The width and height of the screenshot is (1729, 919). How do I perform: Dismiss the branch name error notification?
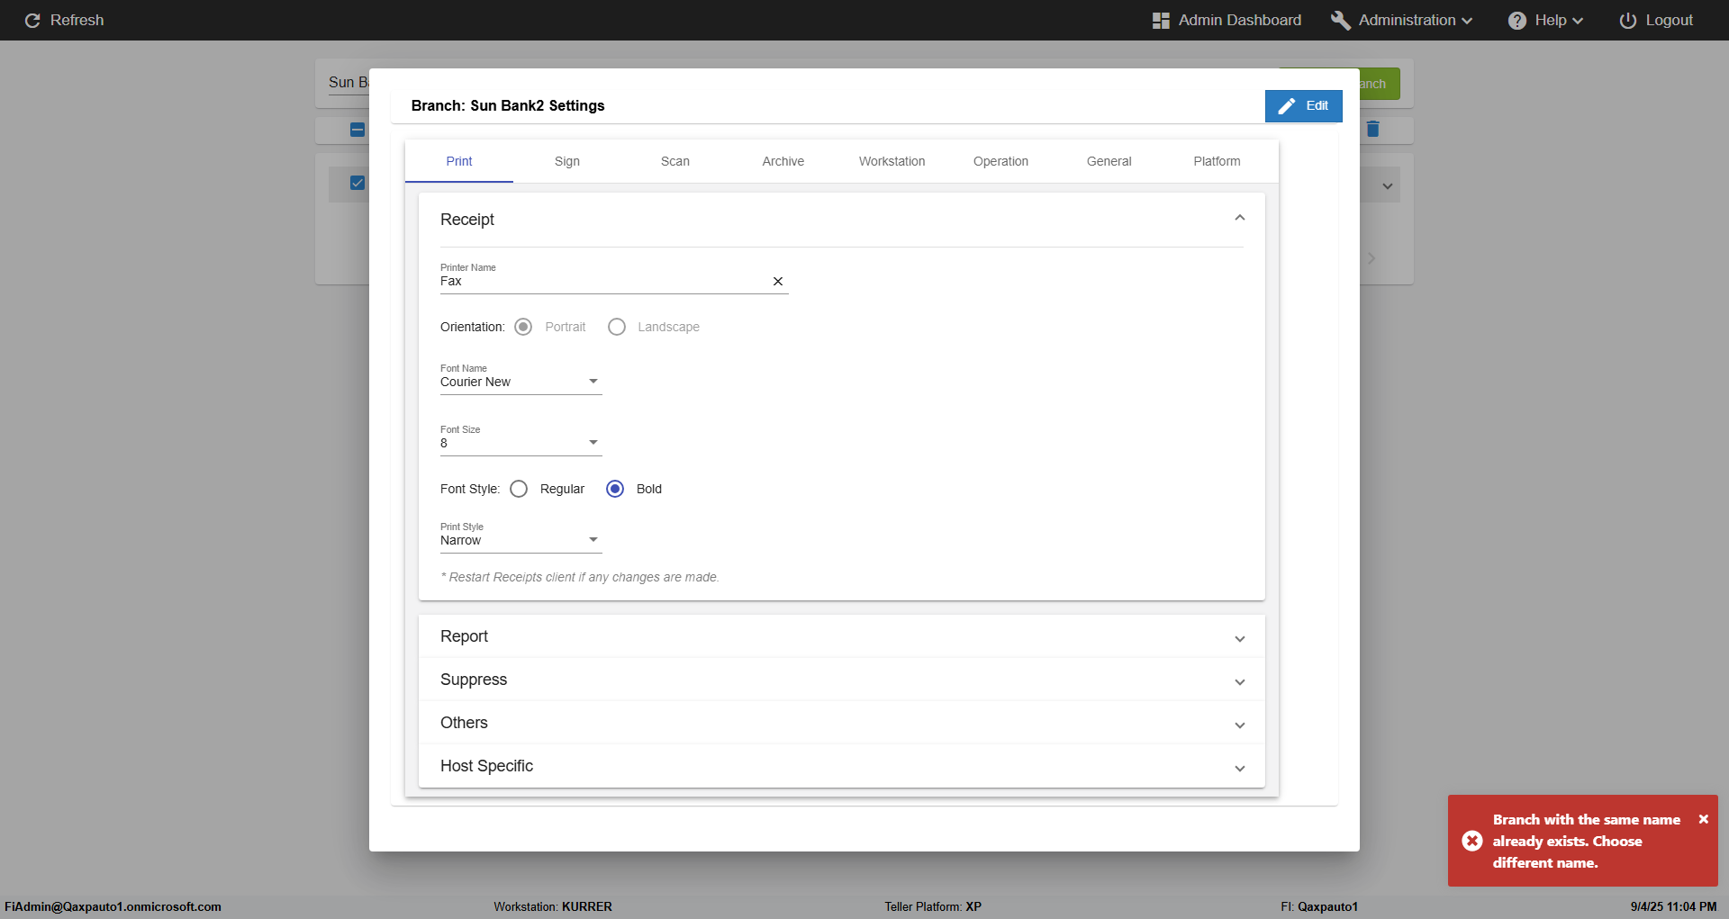pyautogui.click(x=1703, y=819)
